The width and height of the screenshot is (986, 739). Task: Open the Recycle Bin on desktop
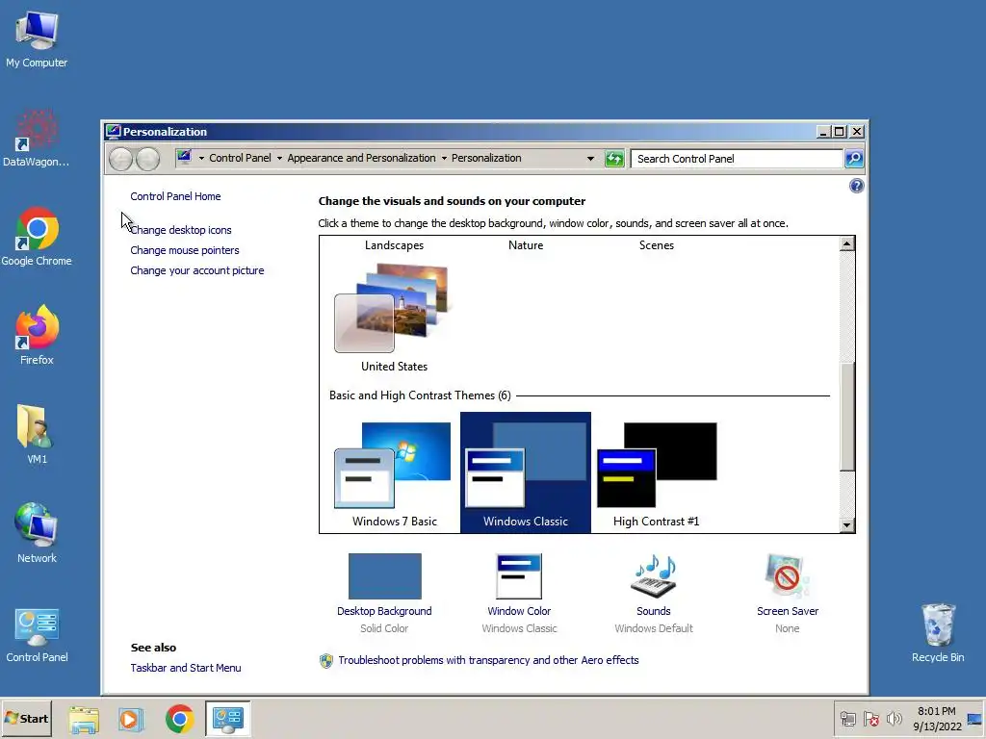938,633
